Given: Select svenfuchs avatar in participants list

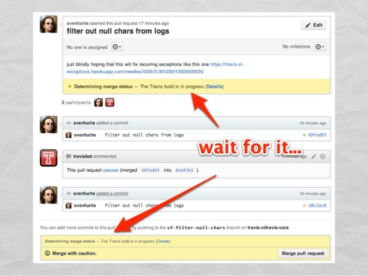Looking at the screenshot, I should pos(98,103).
